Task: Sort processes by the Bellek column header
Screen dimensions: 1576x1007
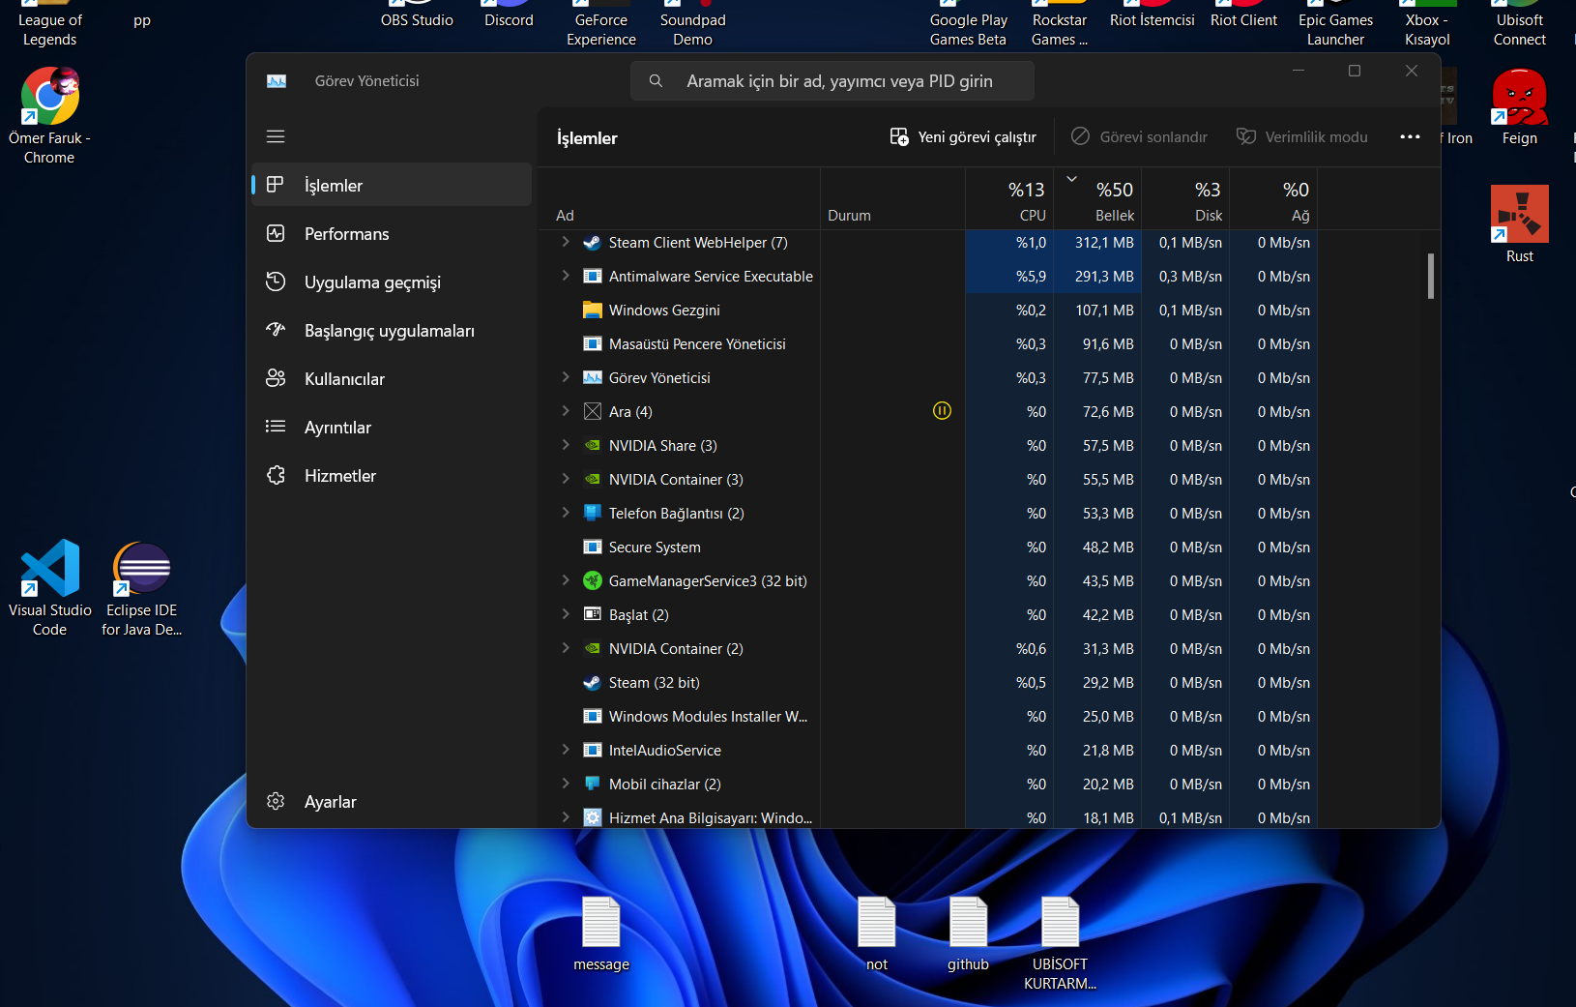Action: click(1097, 199)
